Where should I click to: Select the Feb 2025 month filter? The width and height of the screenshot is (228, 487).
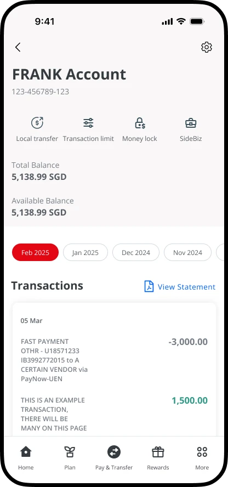(36, 252)
